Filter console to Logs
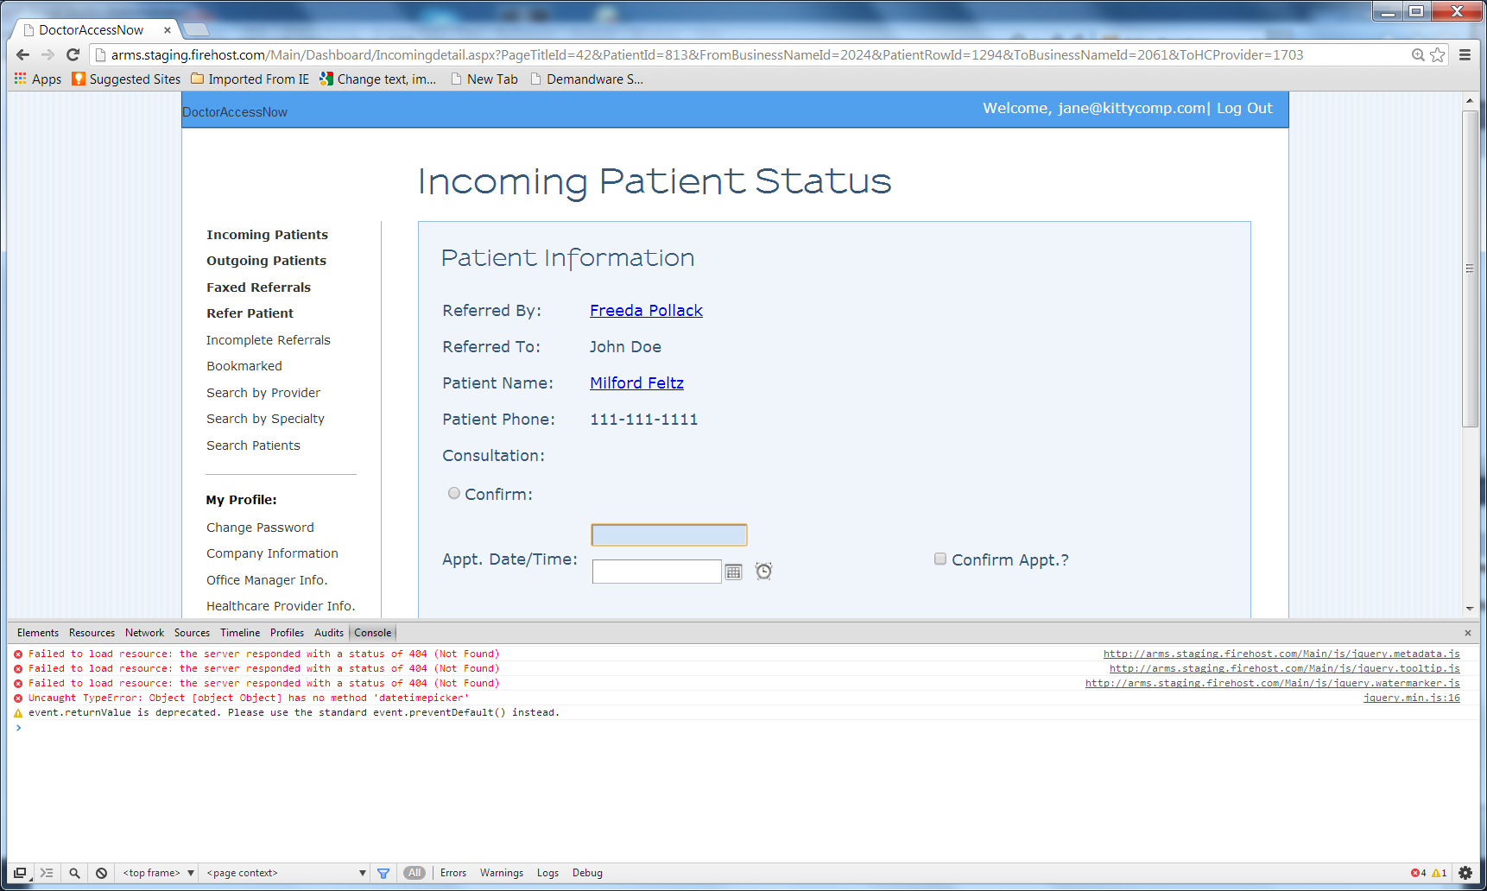The image size is (1487, 891). click(x=547, y=873)
